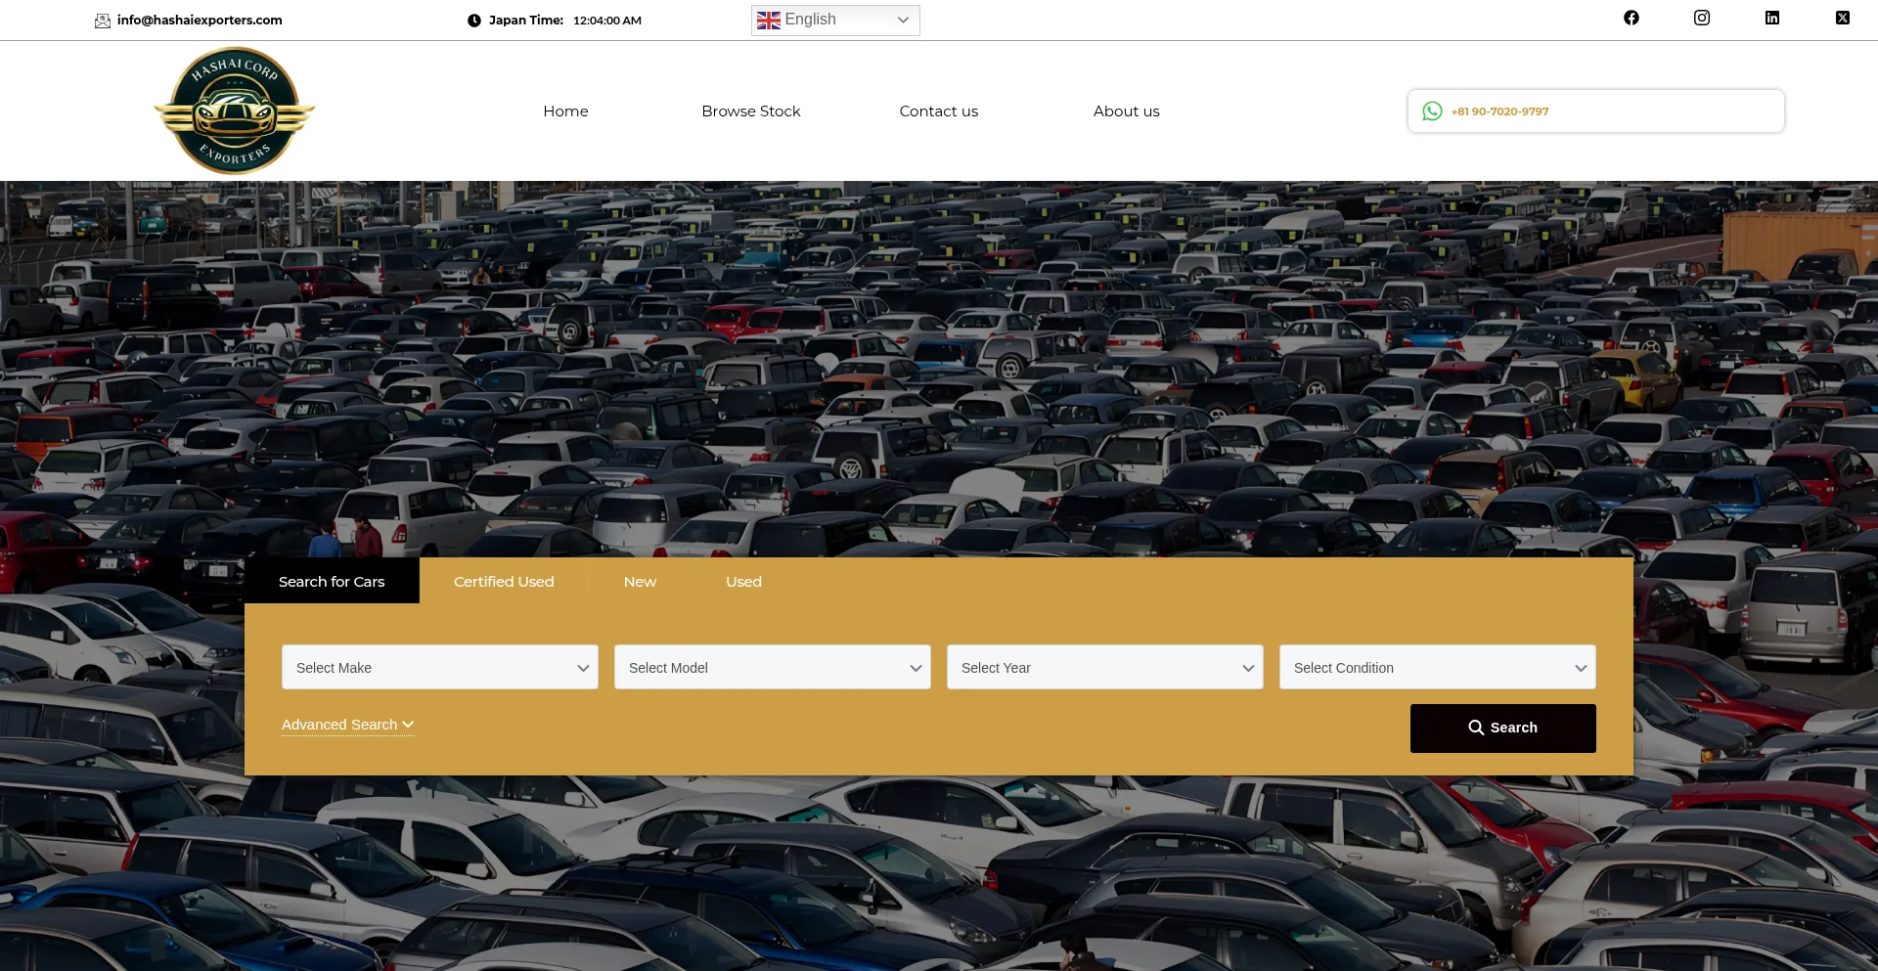Switch to the Certified Used tab

[x=504, y=582]
